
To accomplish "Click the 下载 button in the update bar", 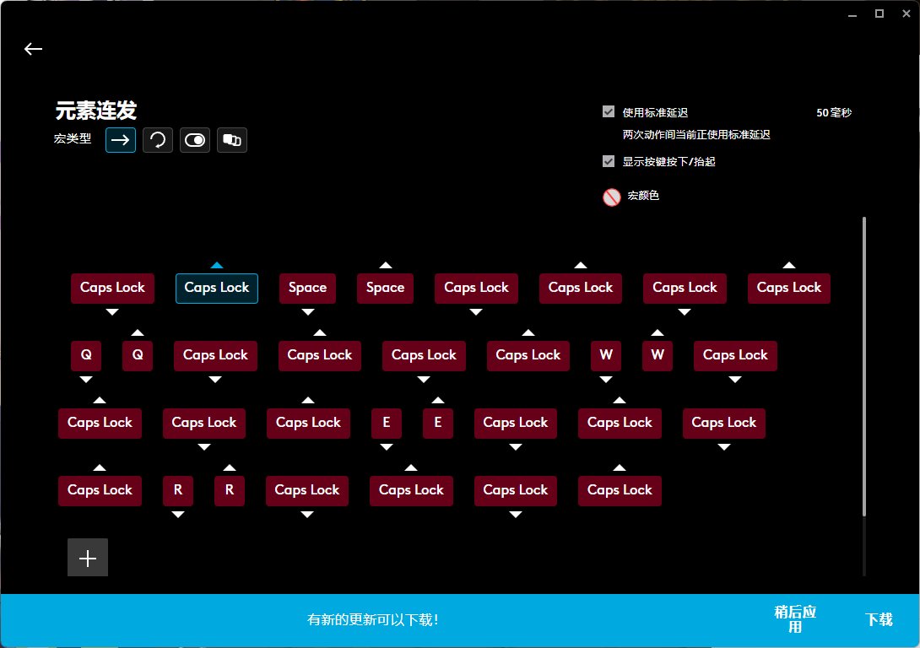I will click(879, 620).
